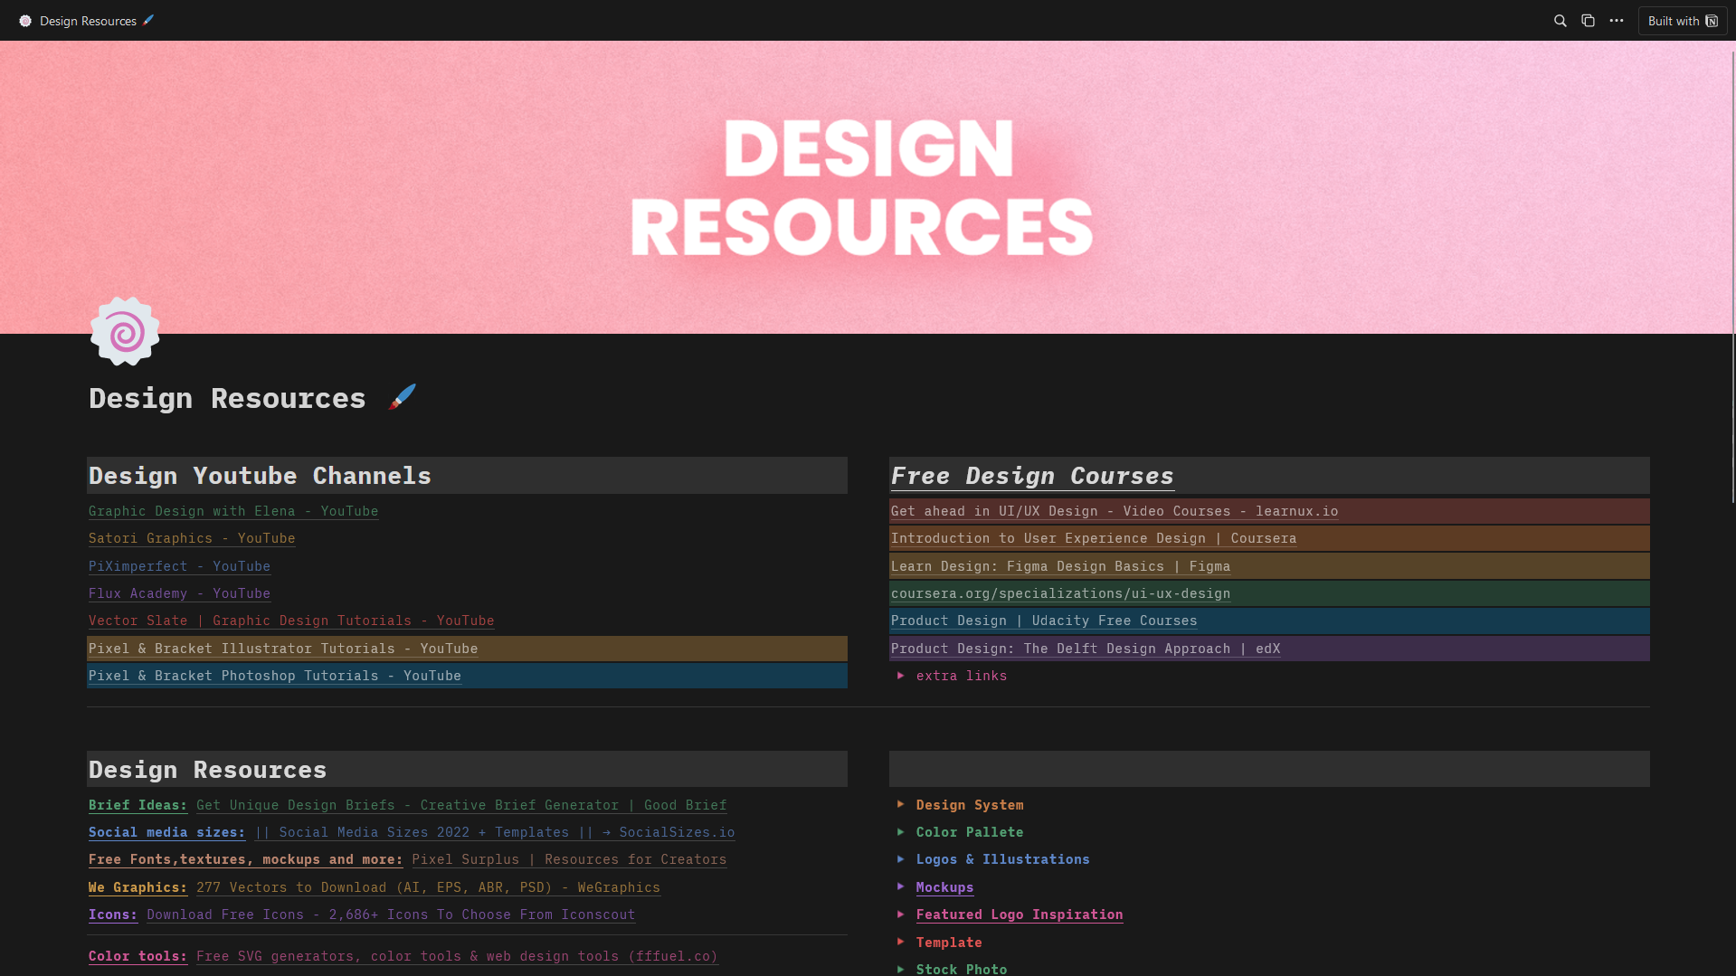This screenshot has height=976, width=1736.
Task: Click the Social media sizes: label
Action: [166, 832]
